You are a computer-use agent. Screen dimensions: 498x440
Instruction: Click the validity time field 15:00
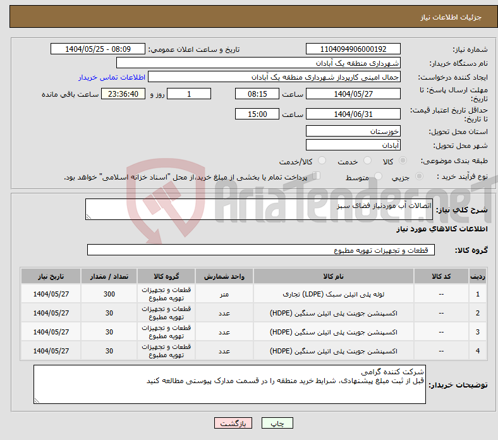tap(257, 114)
